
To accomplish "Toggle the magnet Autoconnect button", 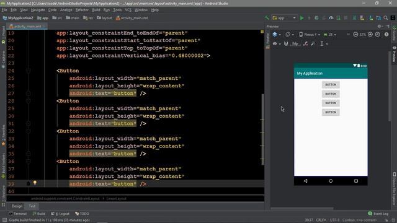I will pos(286,44).
